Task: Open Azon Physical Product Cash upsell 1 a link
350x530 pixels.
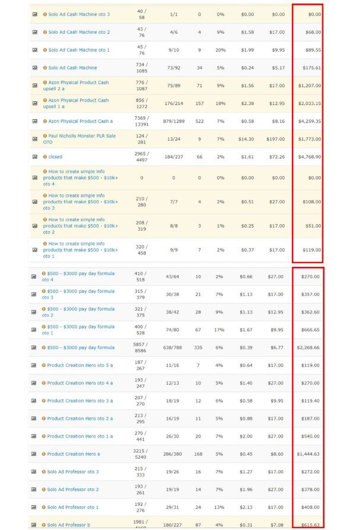Action: pyautogui.click(x=76, y=103)
